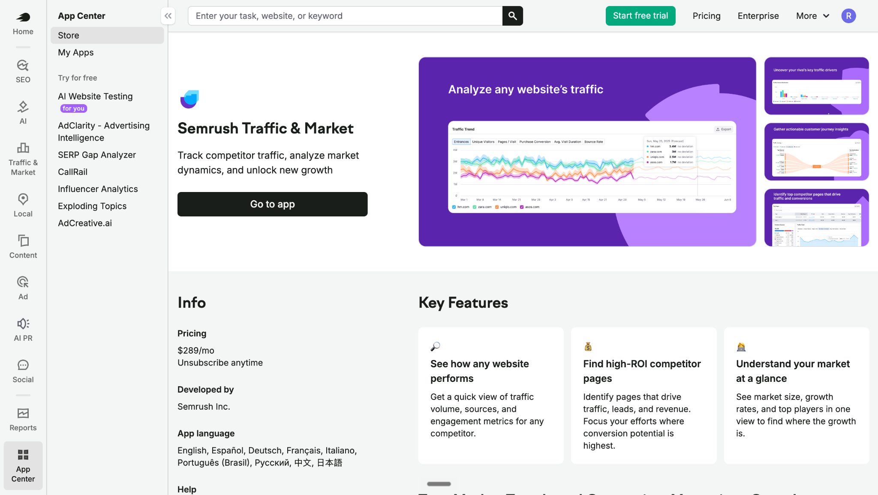Select Store in App Center menu
This screenshot has height=495, width=878.
point(107,35)
